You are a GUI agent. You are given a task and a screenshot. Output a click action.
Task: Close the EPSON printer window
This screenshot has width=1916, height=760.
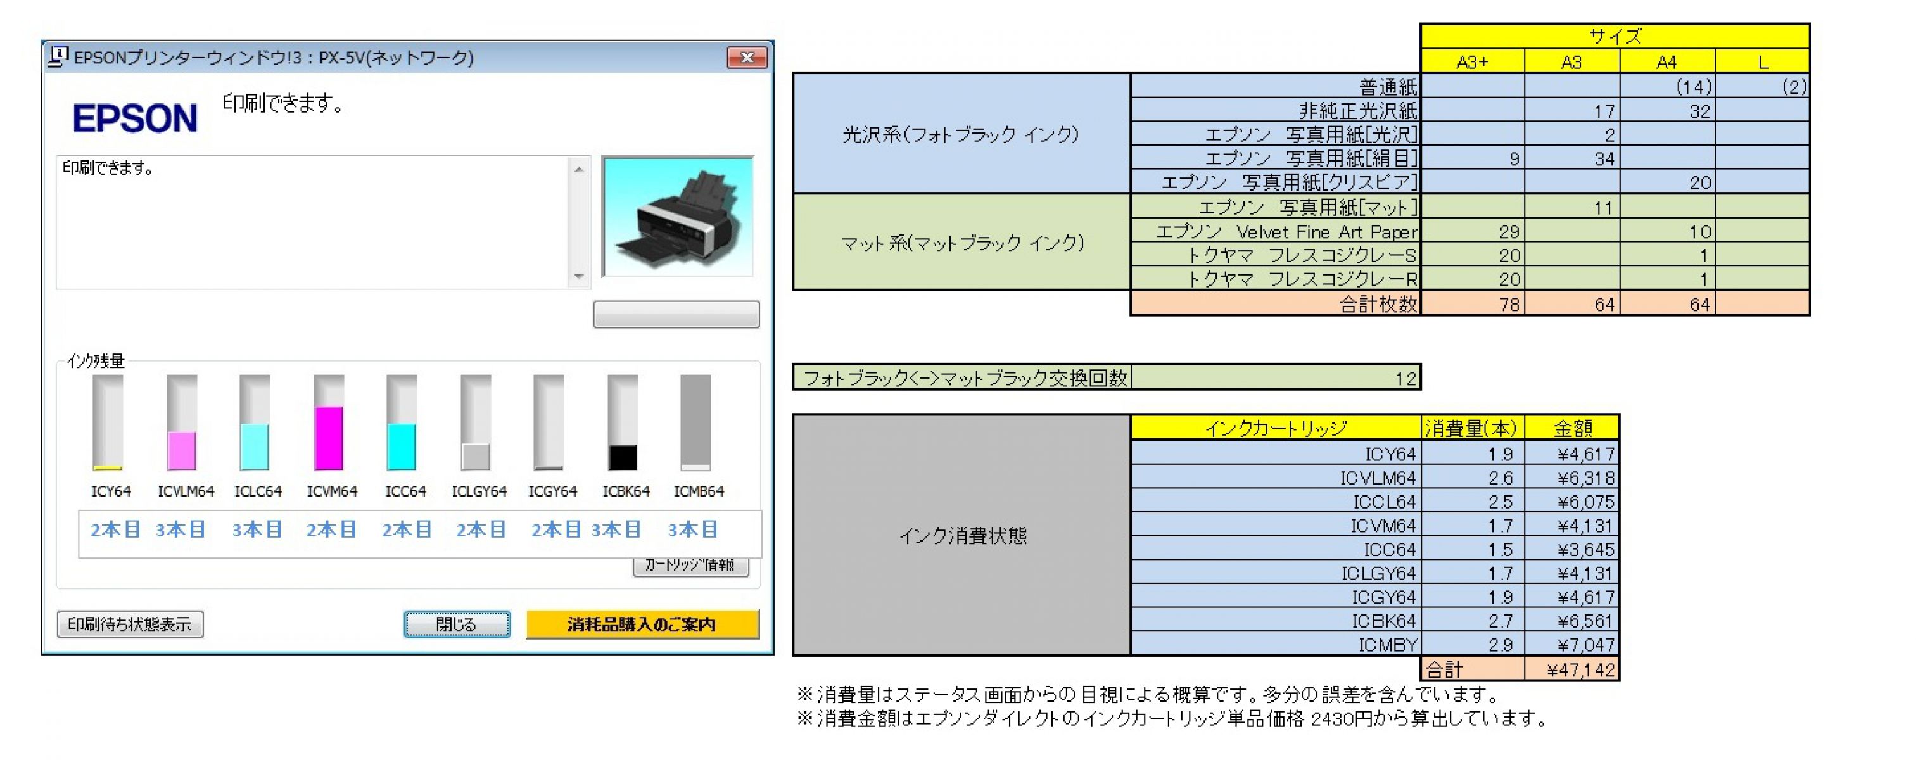[747, 57]
